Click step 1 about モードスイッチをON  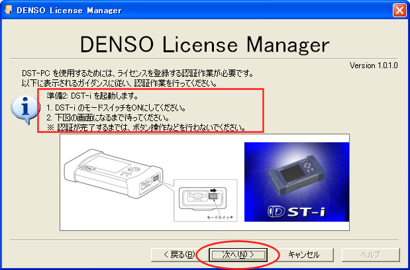pos(117,108)
